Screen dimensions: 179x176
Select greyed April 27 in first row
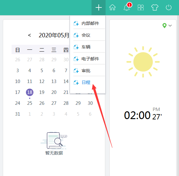click(x=30, y=60)
